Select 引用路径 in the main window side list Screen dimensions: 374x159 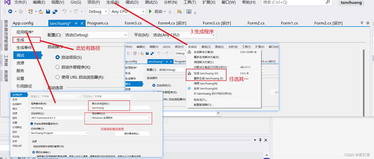click(x=24, y=86)
